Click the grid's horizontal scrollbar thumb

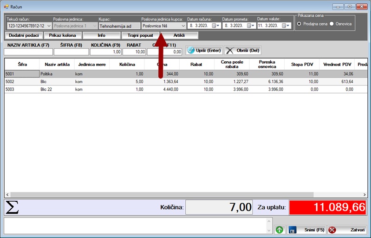[162, 195]
